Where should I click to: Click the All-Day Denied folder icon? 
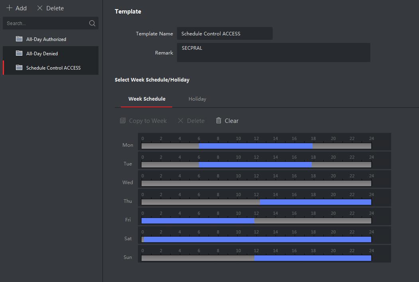(19, 53)
